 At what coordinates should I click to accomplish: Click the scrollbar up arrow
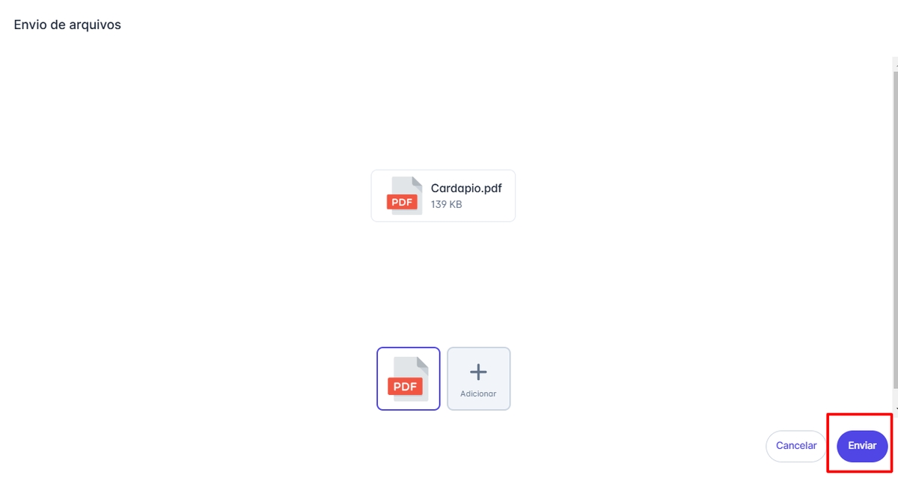895,65
